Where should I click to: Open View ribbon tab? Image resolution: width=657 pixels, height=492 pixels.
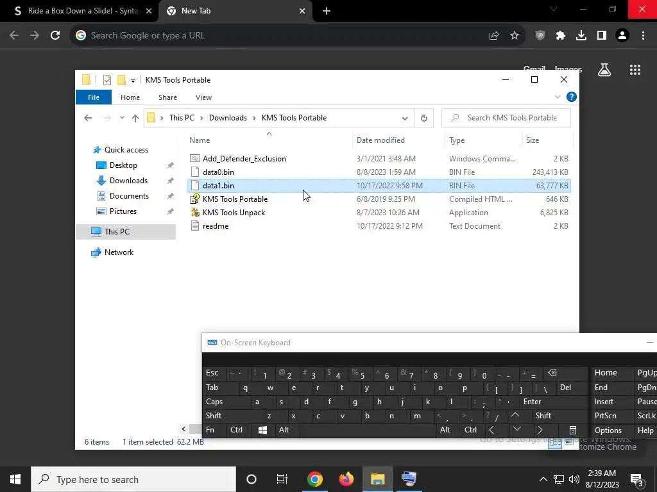coord(203,97)
